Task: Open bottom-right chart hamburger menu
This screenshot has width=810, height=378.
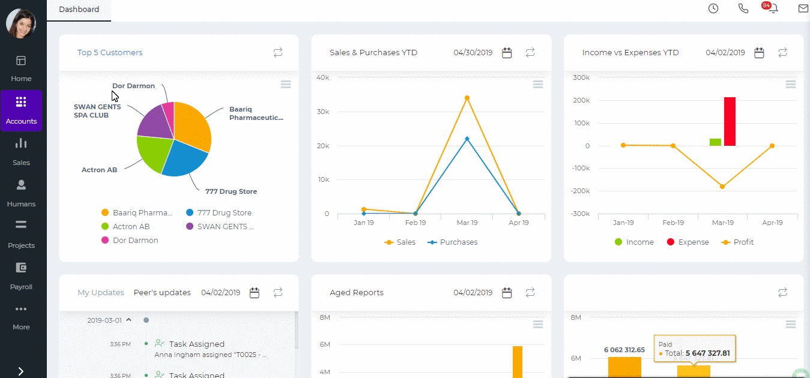Action: point(791,325)
